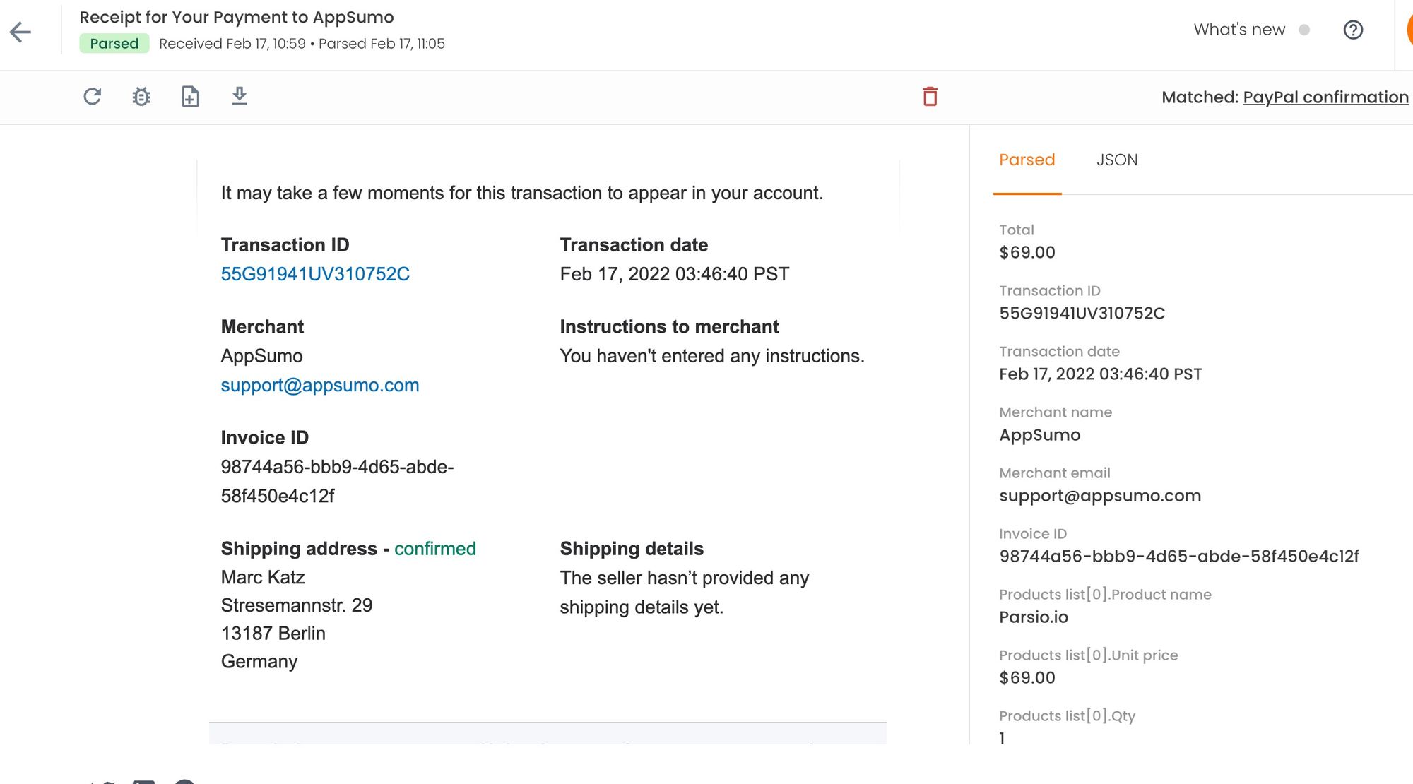The image size is (1413, 784).
Task: Click the parsed Total value $69.00
Action: (x=1027, y=253)
